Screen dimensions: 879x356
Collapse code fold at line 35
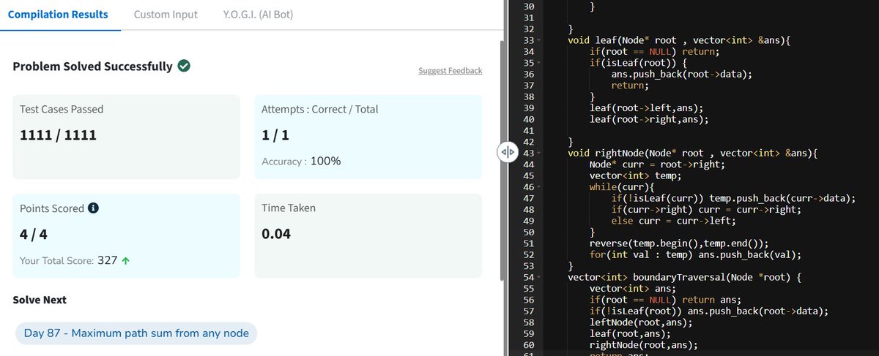[x=538, y=63]
